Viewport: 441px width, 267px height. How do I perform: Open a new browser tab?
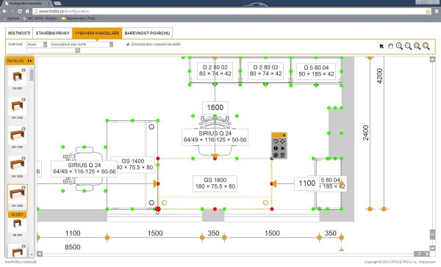click(x=57, y=3)
